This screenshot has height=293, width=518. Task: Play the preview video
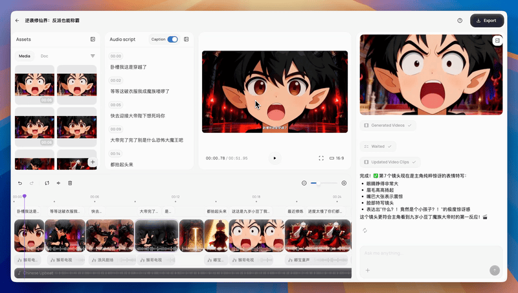pos(275,158)
